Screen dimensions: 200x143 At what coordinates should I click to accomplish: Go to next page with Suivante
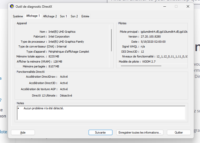point(100,133)
